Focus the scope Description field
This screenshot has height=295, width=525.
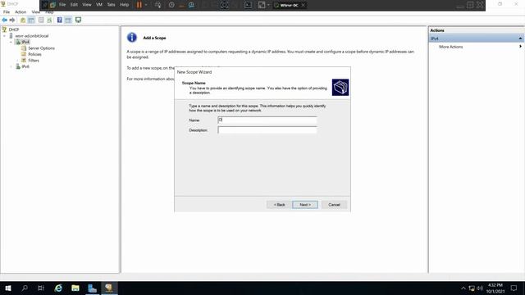(267, 130)
